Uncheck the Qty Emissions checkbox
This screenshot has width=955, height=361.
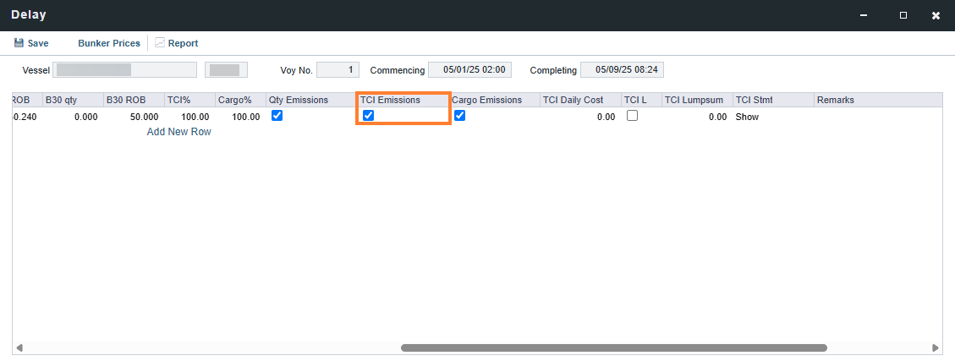click(277, 116)
